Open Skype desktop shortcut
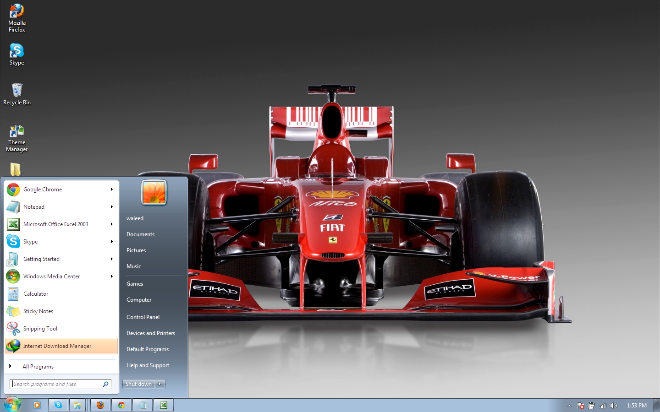Screen dimensions: 660x412 click(x=17, y=54)
